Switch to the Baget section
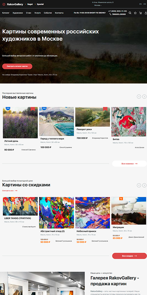This screenshot has width=147, height=295. tap(30, 4)
